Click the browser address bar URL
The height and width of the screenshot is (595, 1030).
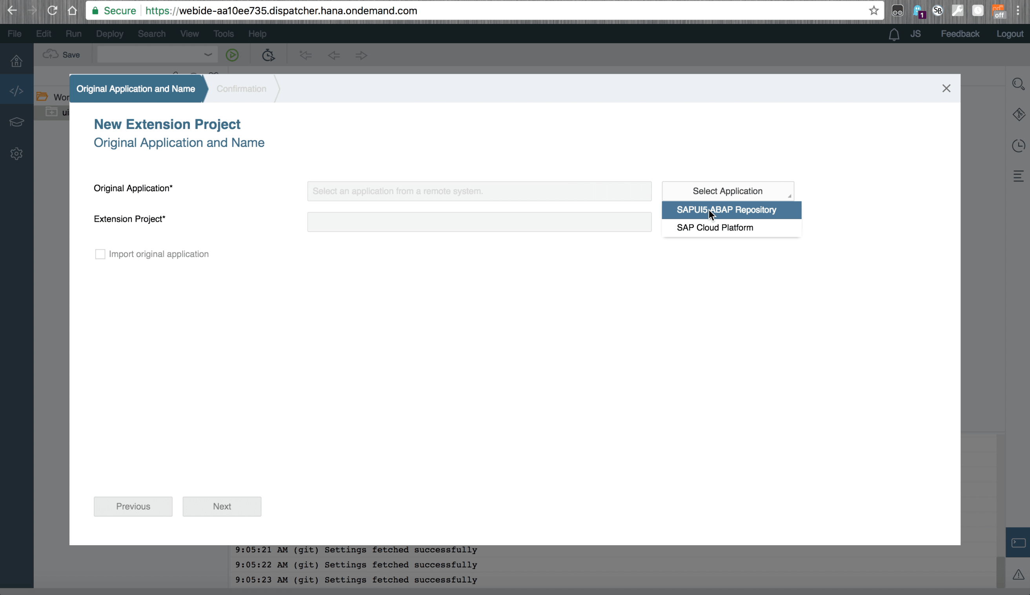pos(281,11)
